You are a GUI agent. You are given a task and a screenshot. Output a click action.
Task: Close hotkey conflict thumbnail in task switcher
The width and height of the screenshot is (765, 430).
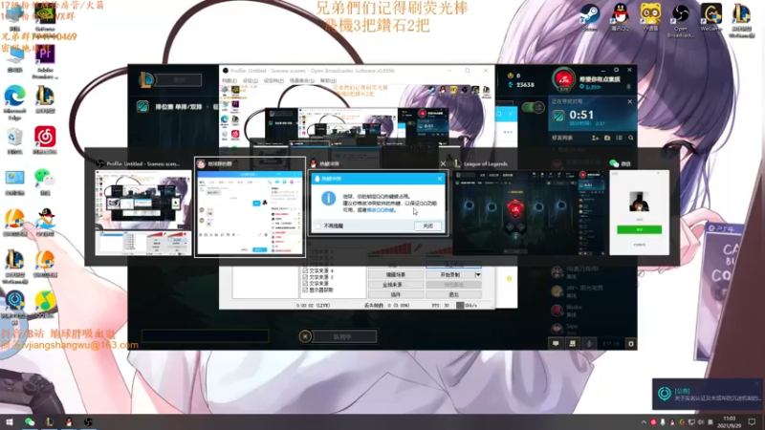pyautogui.click(x=443, y=163)
